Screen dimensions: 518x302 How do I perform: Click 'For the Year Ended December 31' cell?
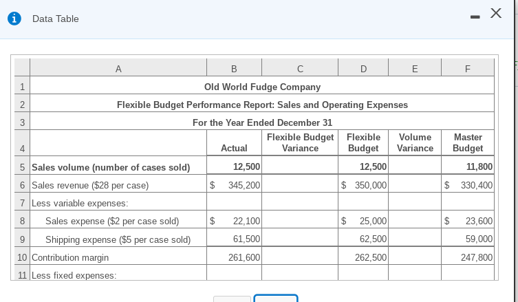coord(262,122)
